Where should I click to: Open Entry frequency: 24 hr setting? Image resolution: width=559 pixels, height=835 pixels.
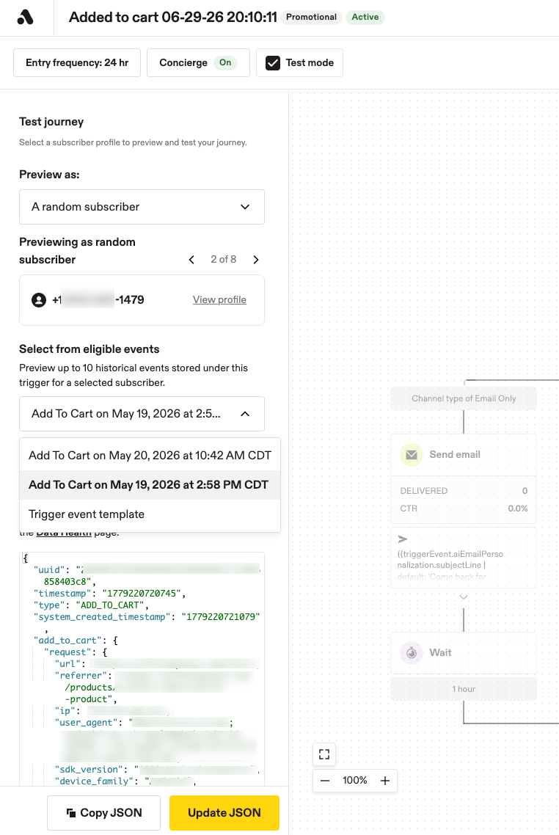(x=77, y=63)
